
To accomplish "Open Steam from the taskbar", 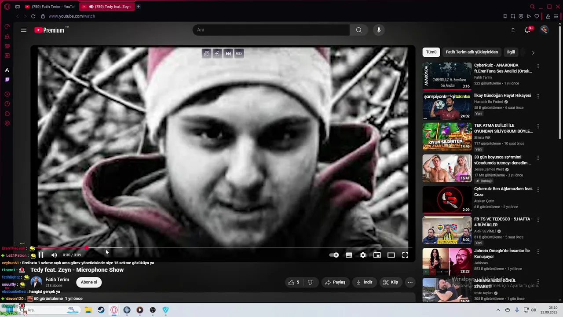I will point(101,310).
